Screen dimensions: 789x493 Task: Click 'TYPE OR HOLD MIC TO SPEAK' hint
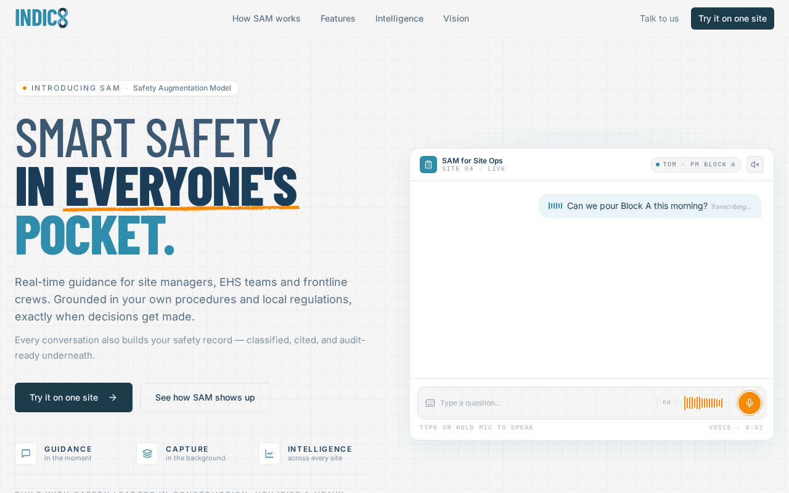(476, 428)
